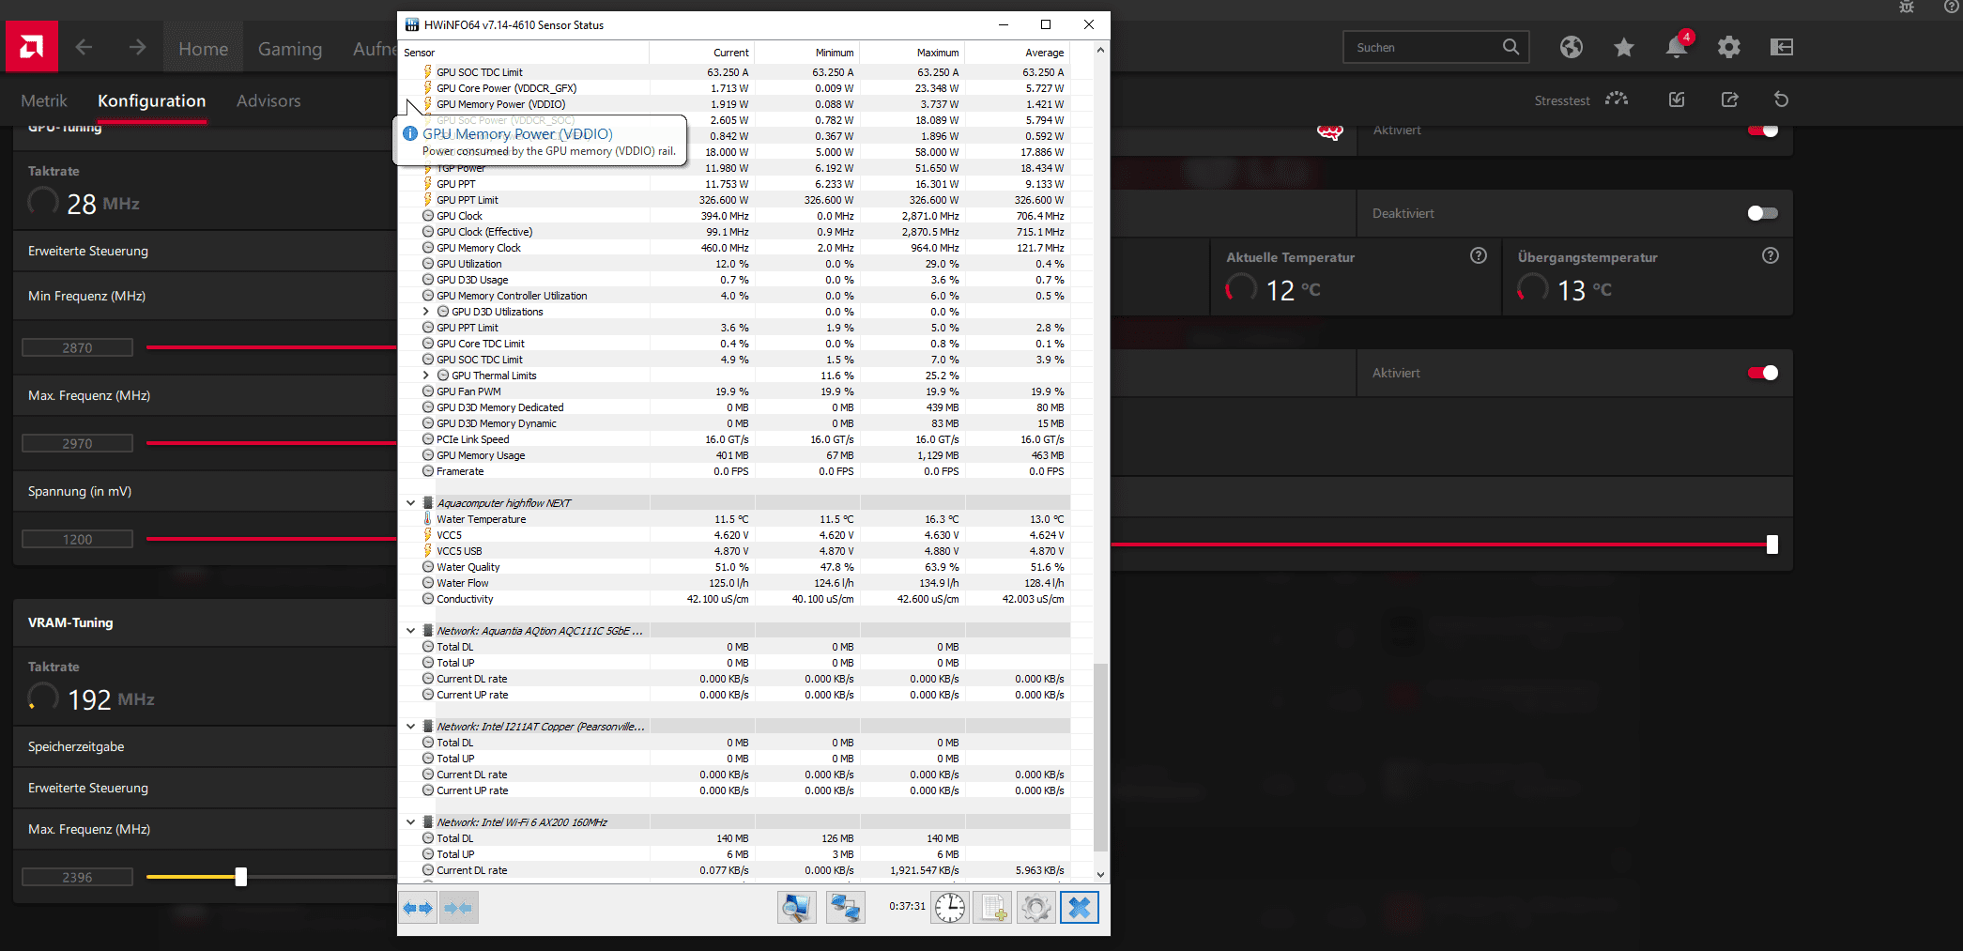The image size is (1963, 951).
Task: Edit the Spannung value 1200
Action: tap(78, 539)
